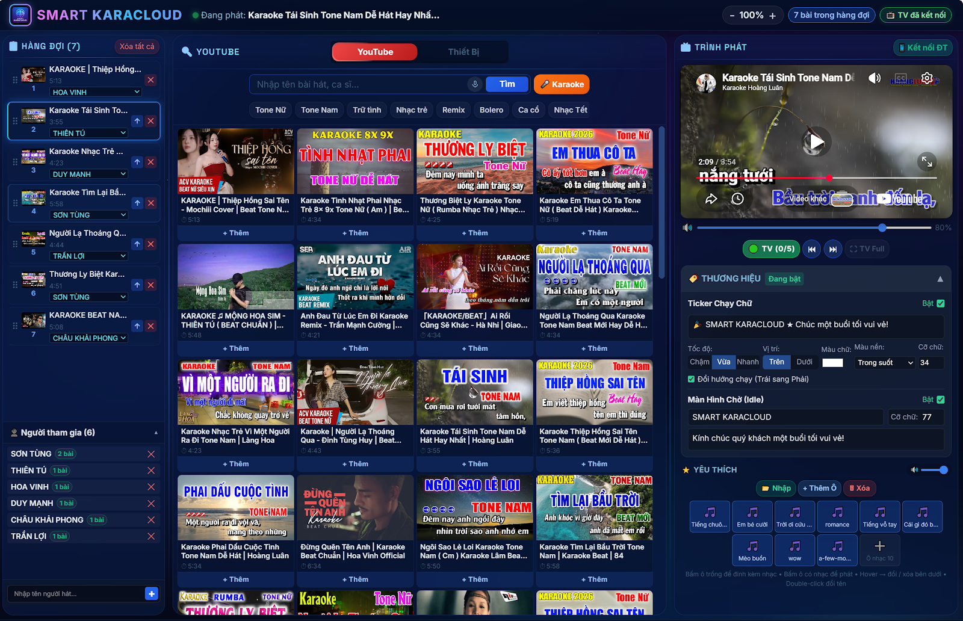963x621 pixels.
Task: Toggle the TV (0/5) output button
Action: click(x=772, y=249)
